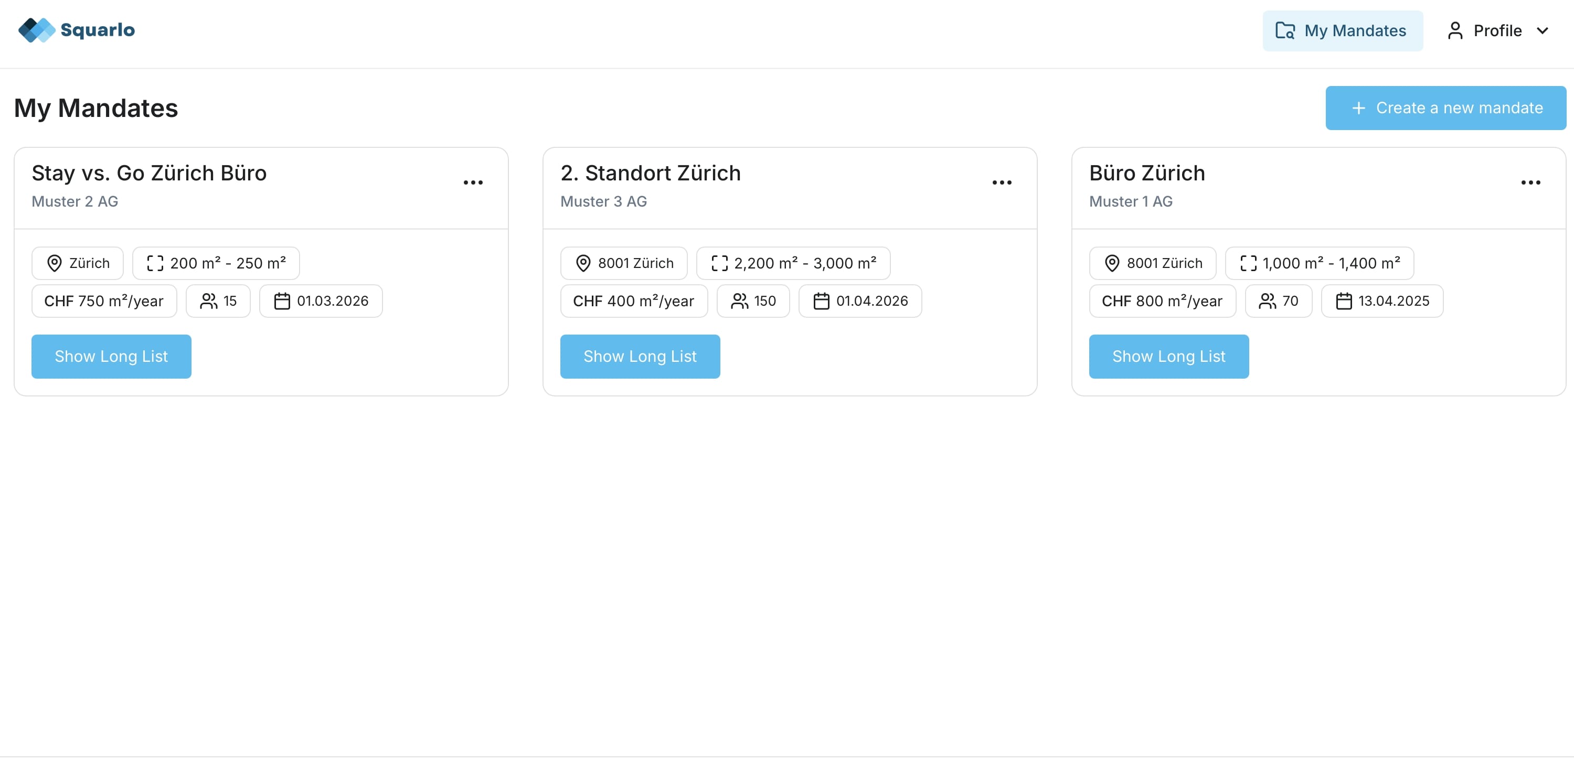Click calendar icon next to 13.04.2025

pos(1344,301)
